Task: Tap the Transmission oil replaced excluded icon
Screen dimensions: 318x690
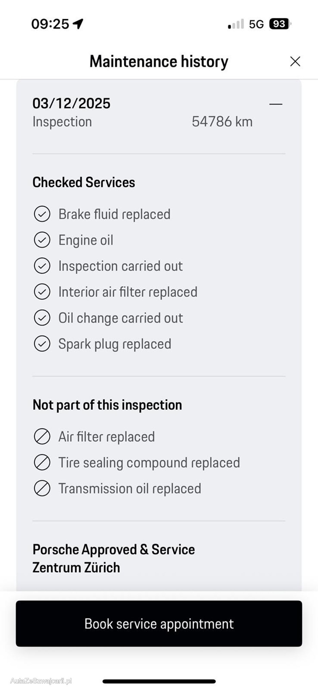Action: [42, 489]
